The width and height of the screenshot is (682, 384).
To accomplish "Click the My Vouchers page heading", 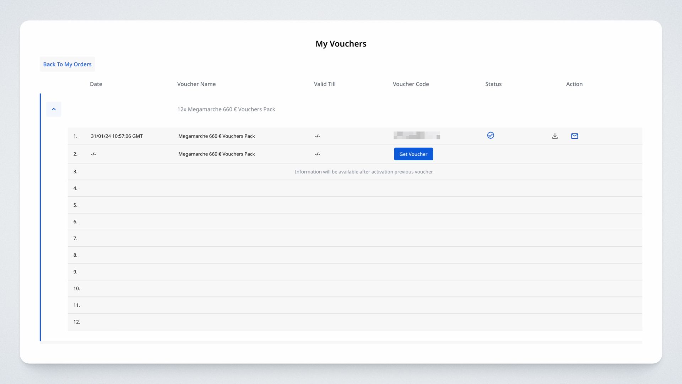I will [341, 44].
